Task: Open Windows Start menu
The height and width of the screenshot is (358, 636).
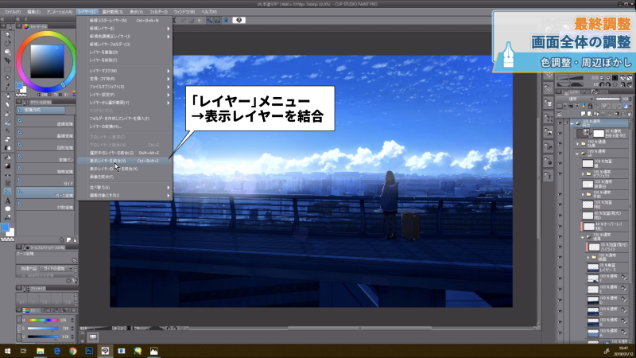Action: [x=7, y=351]
